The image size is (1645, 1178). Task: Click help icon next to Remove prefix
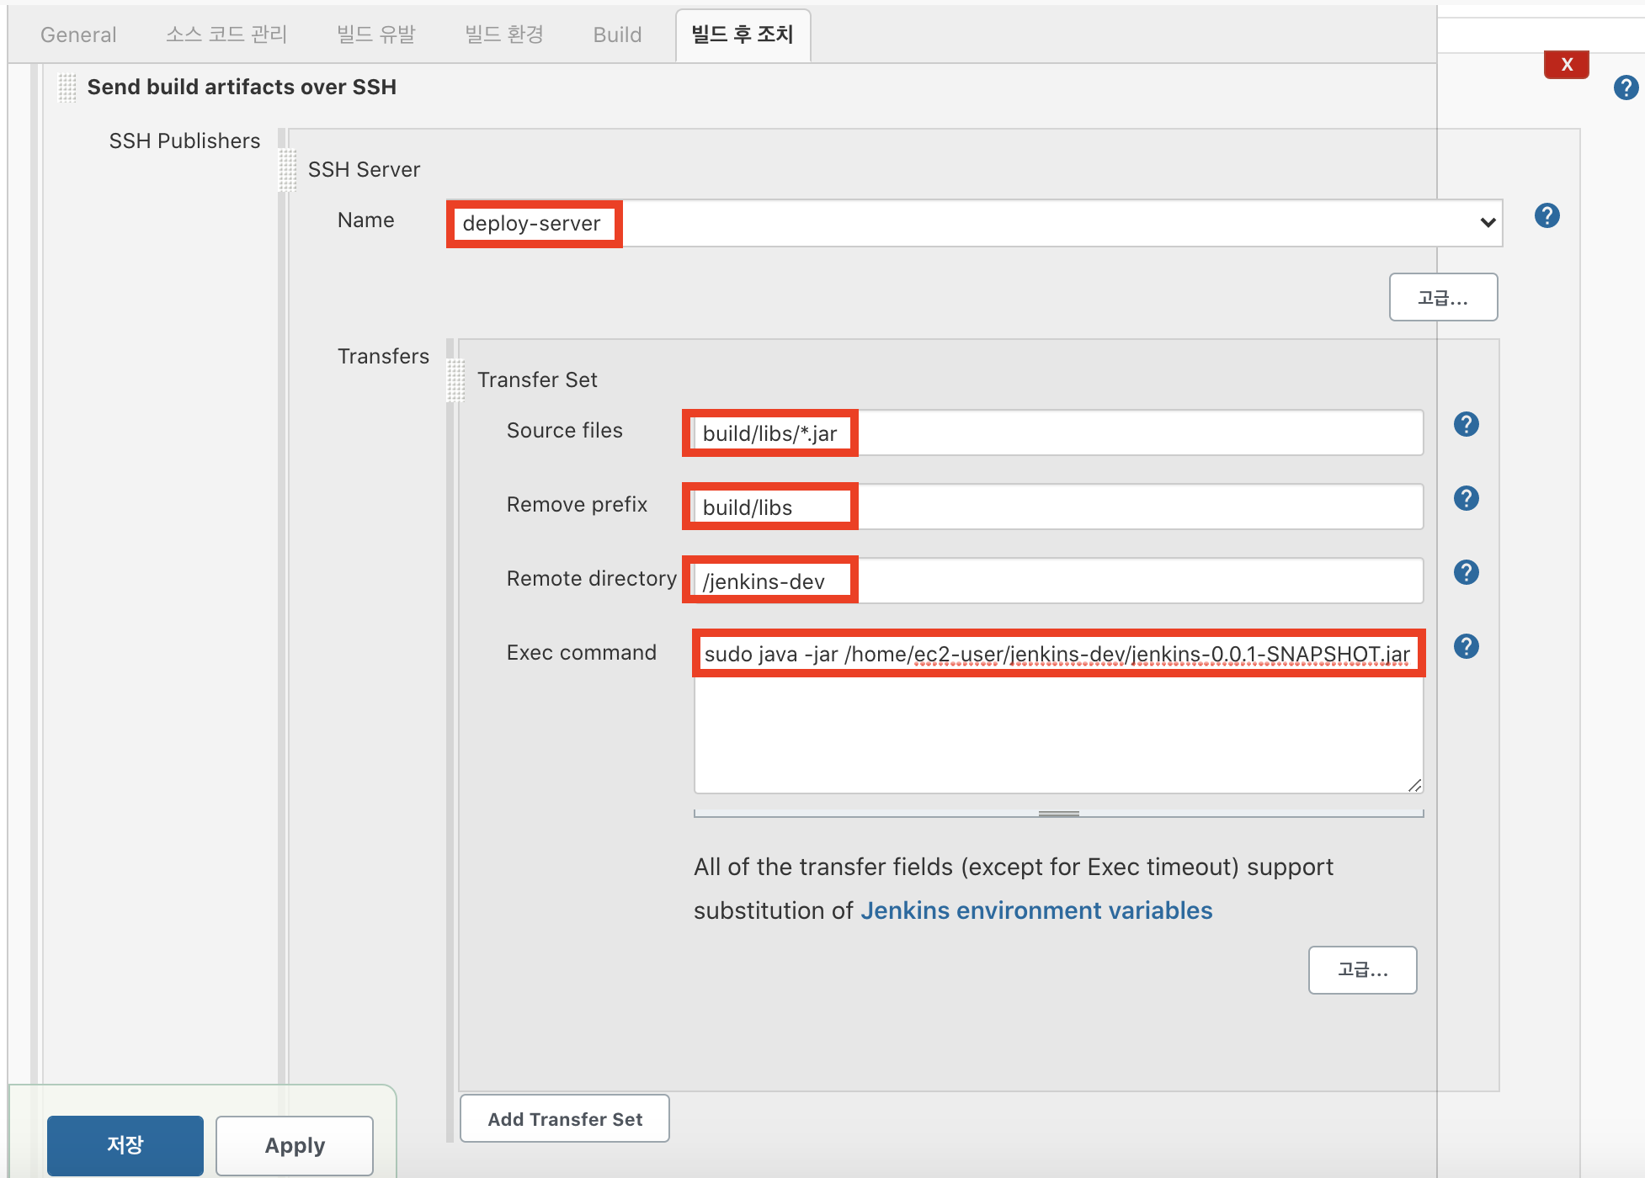click(x=1466, y=499)
